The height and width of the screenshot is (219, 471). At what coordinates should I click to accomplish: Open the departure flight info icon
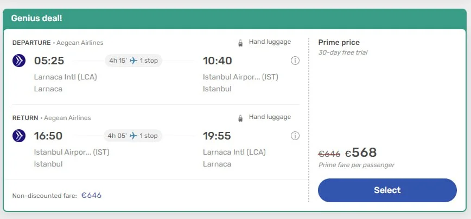pyautogui.click(x=295, y=61)
